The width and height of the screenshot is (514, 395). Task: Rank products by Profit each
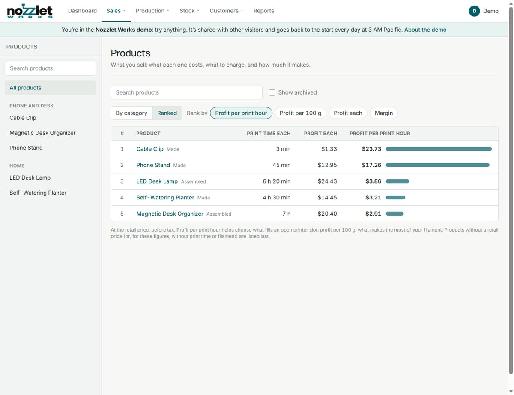(348, 113)
